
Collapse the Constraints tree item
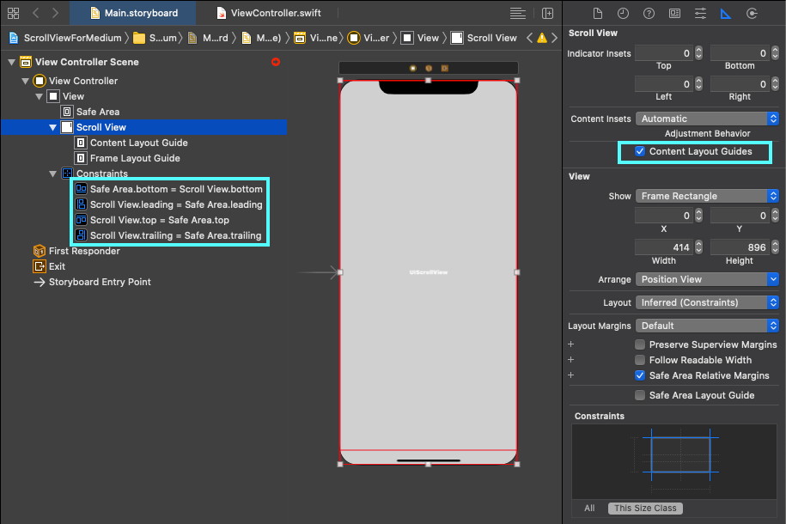click(x=52, y=173)
